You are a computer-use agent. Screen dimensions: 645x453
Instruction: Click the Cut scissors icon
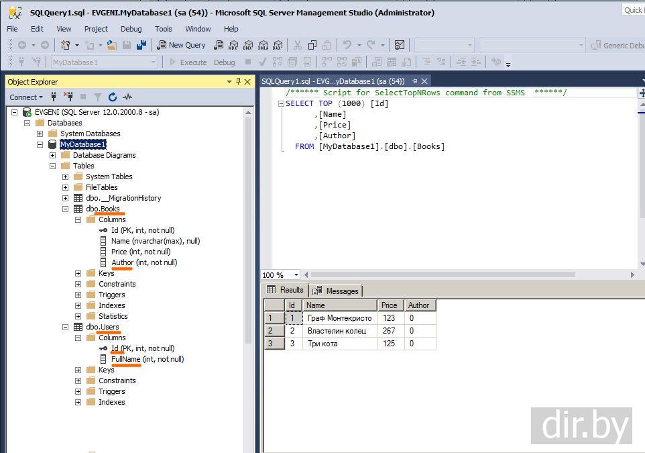(297, 45)
